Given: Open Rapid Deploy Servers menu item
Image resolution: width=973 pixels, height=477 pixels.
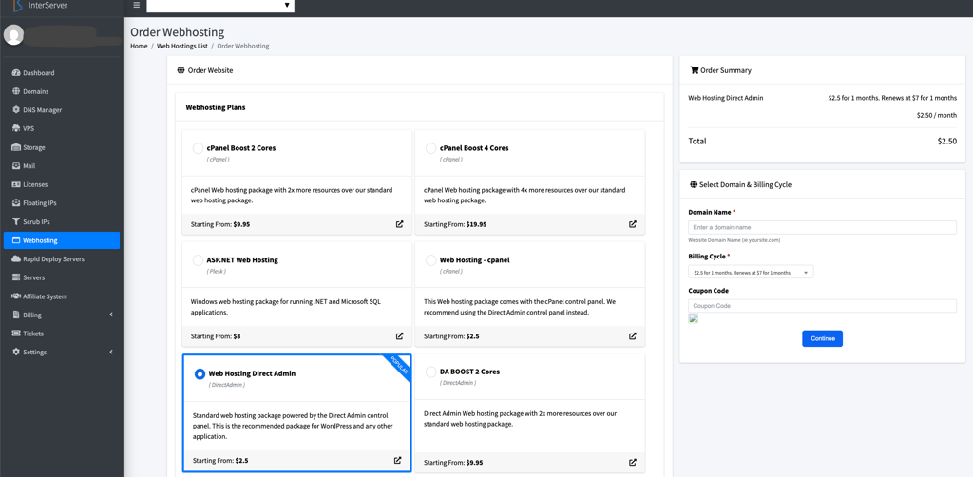Looking at the screenshot, I should pos(62,258).
